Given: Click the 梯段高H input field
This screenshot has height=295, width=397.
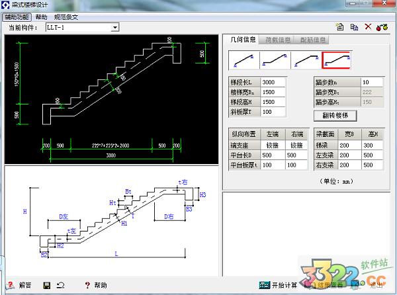Looking at the screenshot, I should coord(273,102).
